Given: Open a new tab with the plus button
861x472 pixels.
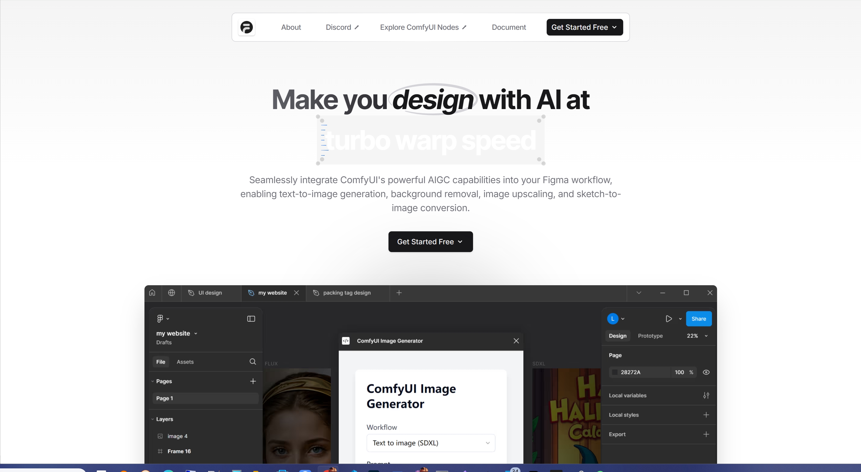Looking at the screenshot, I should pos(399,292).
